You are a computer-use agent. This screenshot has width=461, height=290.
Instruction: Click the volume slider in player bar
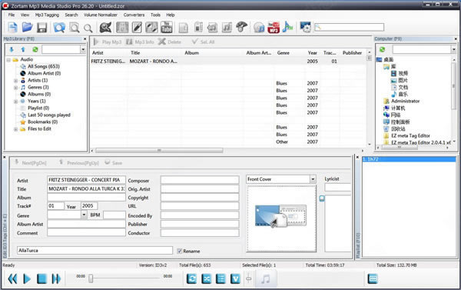[x=249, y=278]
